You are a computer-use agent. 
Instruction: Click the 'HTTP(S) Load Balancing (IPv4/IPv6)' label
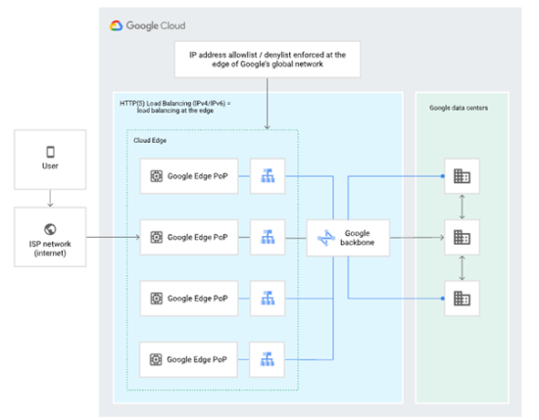(x=175, y=107)
